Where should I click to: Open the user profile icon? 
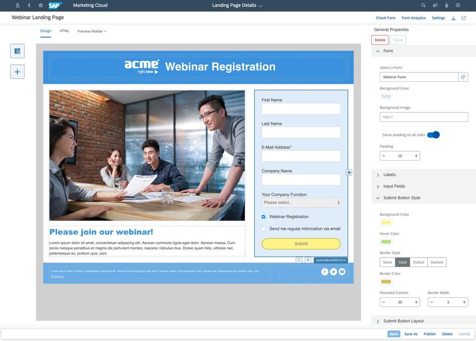tap(17, 5)
